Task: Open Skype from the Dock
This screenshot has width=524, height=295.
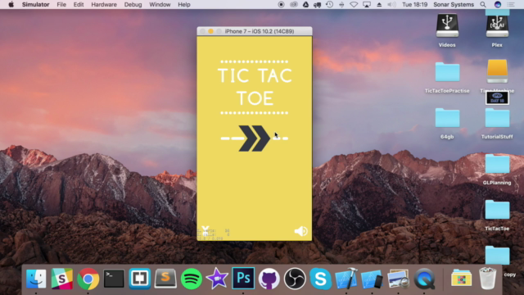Action: pos(320,279)
